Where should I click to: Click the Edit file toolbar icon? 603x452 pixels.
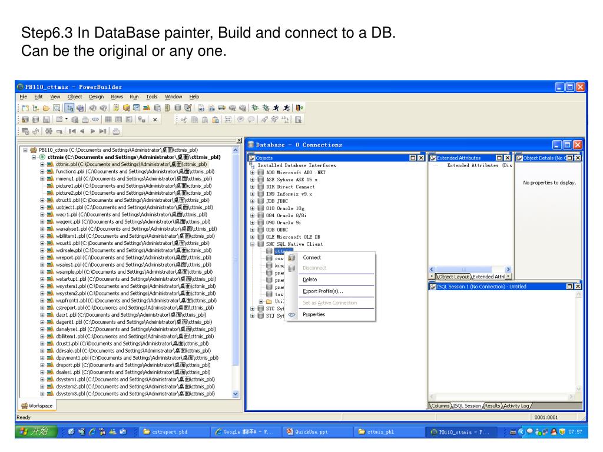click(188, 108)
